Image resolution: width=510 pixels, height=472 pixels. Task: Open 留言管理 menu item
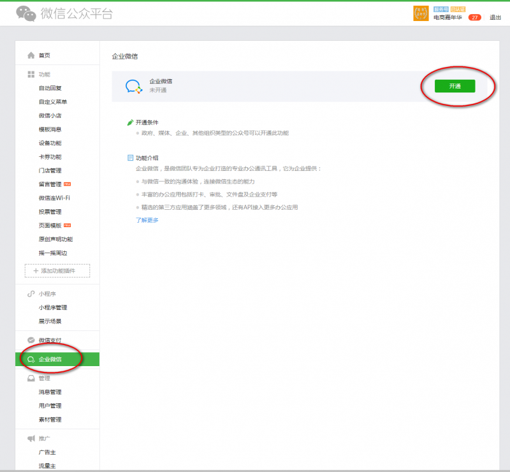(x=50, y=184)
